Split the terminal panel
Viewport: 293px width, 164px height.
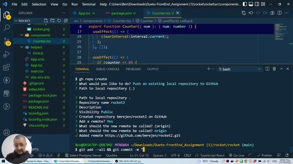click(267, 69)
